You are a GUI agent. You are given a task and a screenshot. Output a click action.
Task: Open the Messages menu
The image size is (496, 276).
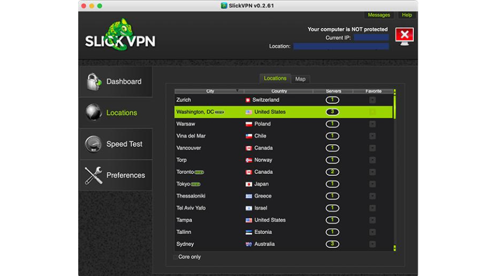(379, 15)
